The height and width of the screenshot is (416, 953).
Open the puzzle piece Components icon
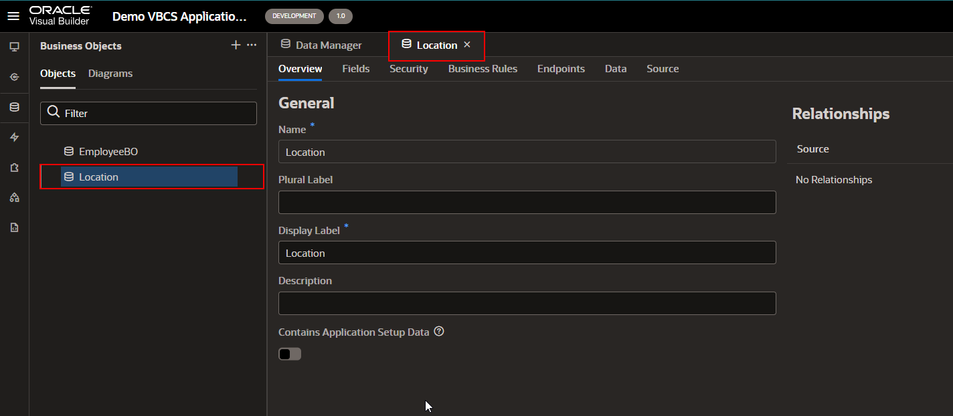pos(14,167)
